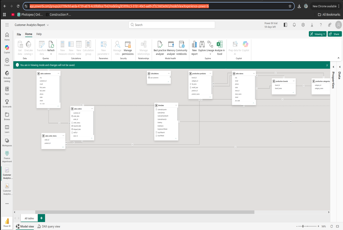Screen dimensions: 343x230
Task: Open the Learn sidebar icon
Action: coord(7,129)
